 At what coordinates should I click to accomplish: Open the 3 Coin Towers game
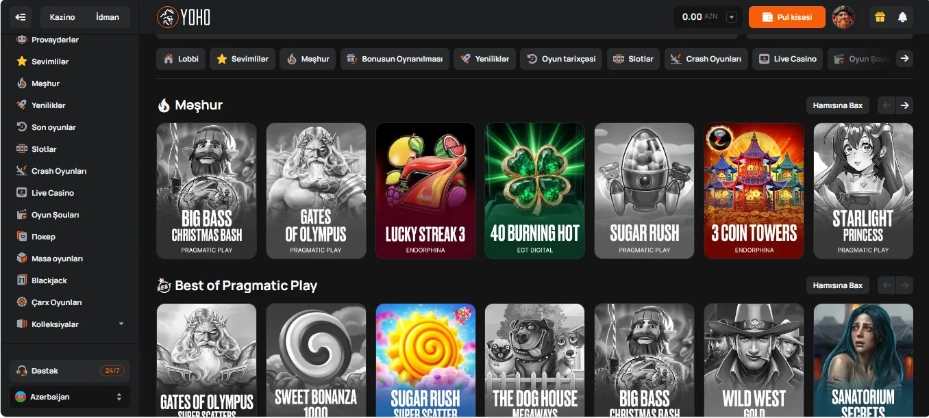tap(754, 191)
